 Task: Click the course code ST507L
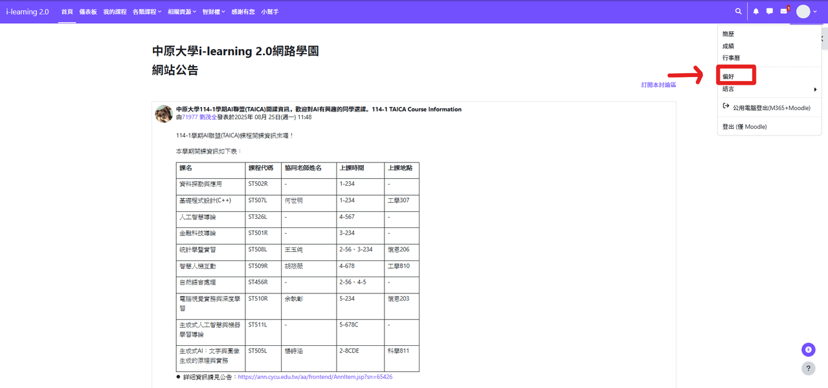(258, 200)
